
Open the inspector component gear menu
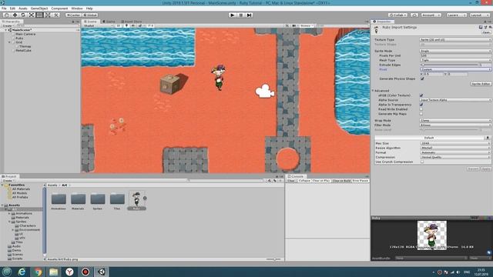490,28
